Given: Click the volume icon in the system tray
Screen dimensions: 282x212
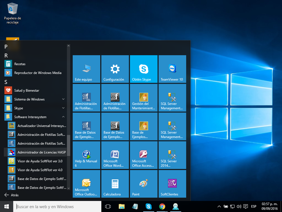Looking at the screenshot, I should pyautogui.click(x=239, y=206).
